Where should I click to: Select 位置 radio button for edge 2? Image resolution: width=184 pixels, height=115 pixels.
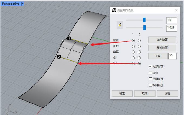tap(139, 40)
